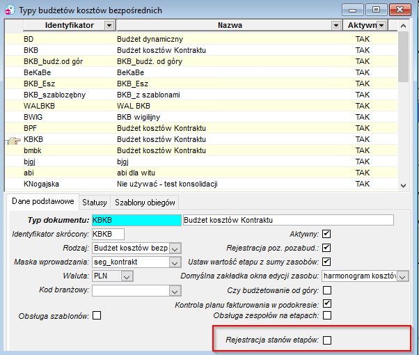Expand the Rodzaj dropdown

pos(175,248)
